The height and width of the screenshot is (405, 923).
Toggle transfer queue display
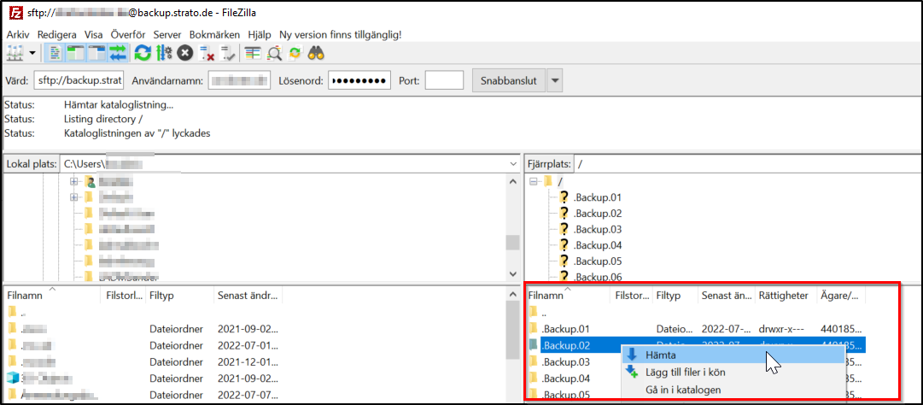(x=118, y=53)
